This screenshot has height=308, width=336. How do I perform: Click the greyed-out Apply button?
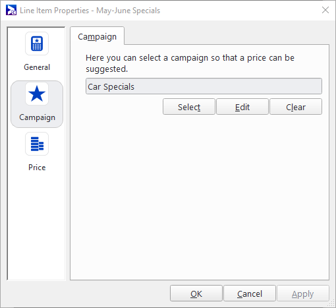tap(303, 293)
